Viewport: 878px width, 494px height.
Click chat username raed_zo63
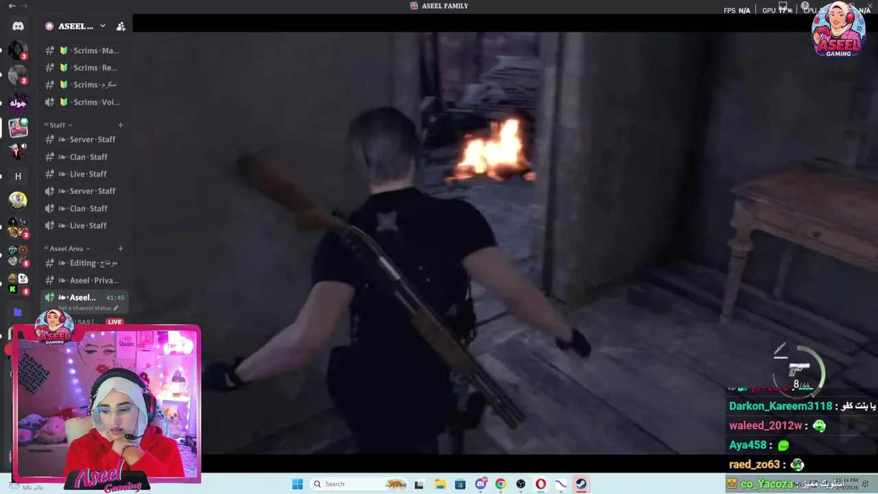(753, 464)
